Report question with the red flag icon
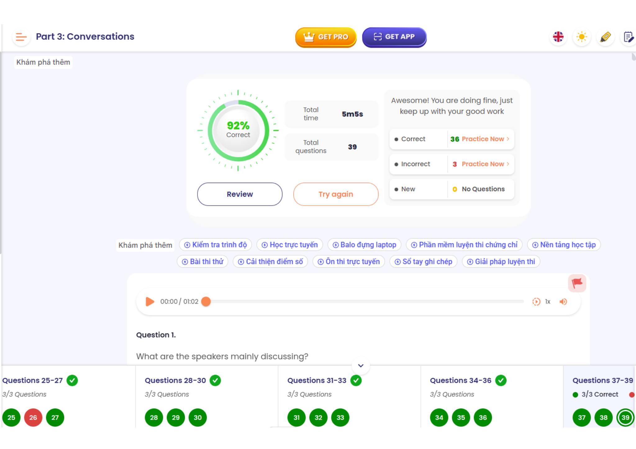This screenshot has height=449, width=636. (577, 283)
